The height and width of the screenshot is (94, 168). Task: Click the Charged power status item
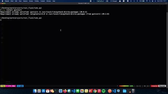pyautogui.click(x=114, y=1)
